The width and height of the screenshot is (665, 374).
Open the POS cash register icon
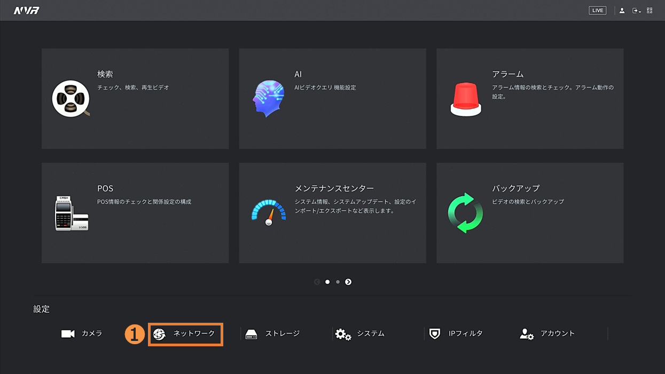(x=71, y=213)
